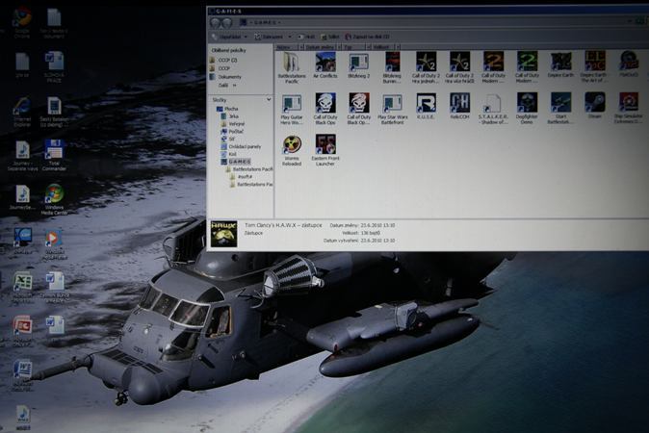
Task: Select G A M E S tree item
Action: coord(236,162)
